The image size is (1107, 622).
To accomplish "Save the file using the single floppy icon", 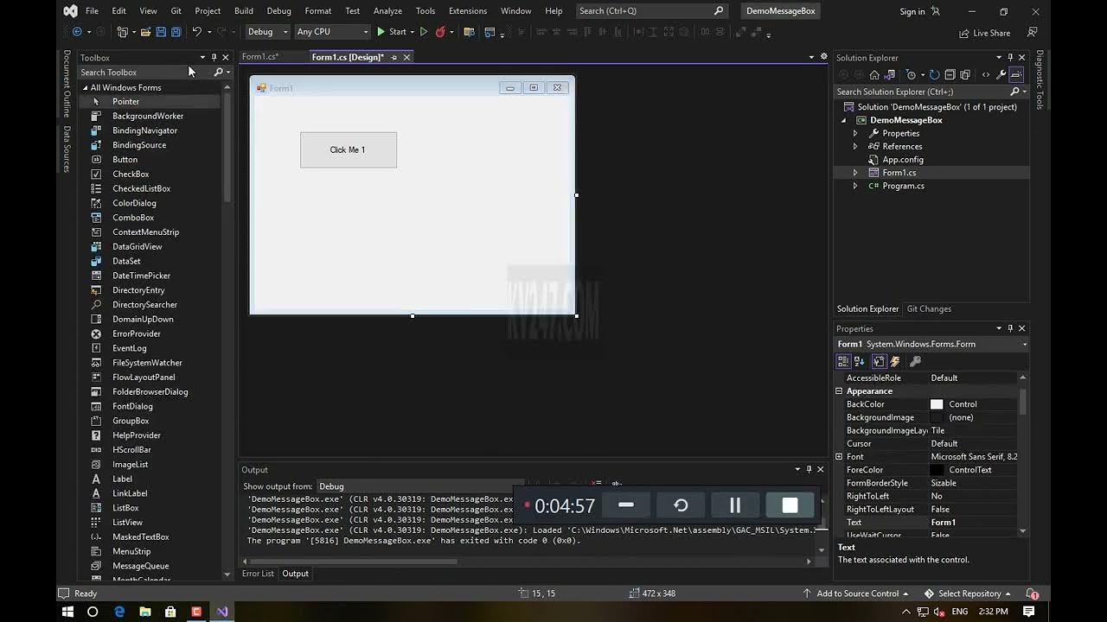I will pos(161,32).
